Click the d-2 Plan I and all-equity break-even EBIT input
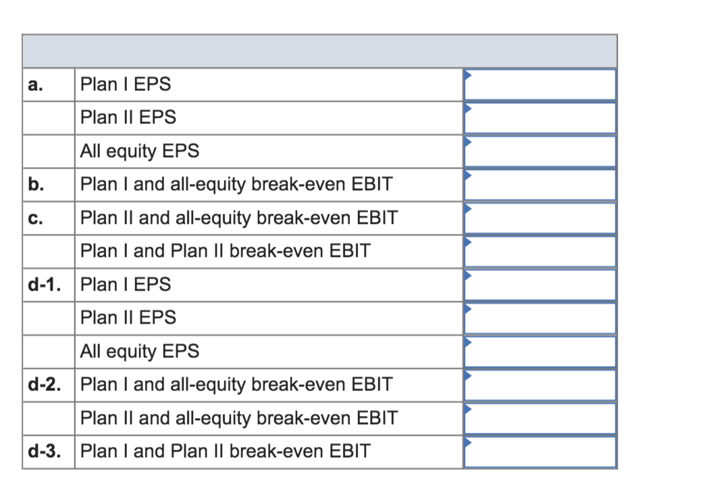Image resolution: width=724 pixels, height=499 pixels. coord(539,384)
